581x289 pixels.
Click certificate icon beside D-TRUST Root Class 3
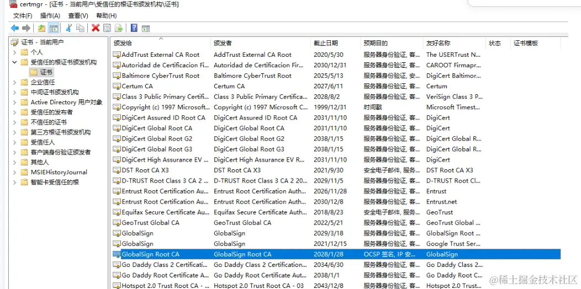click(x=117, y=181)
